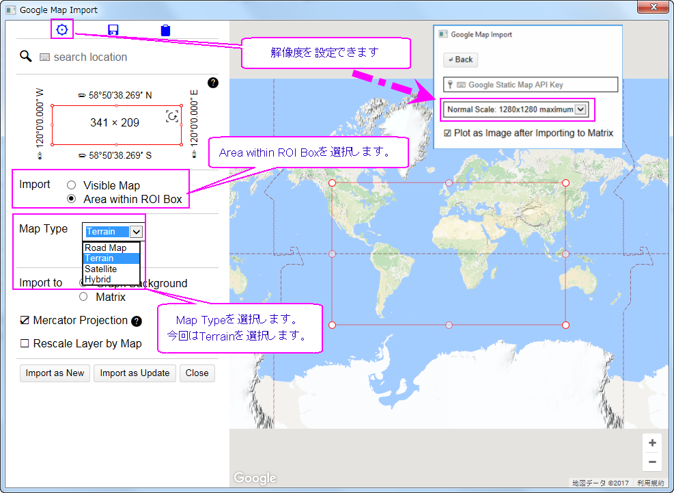Screen dimensions: 674x493
Task: Choose Satellite from map type list
Action: 111,269
